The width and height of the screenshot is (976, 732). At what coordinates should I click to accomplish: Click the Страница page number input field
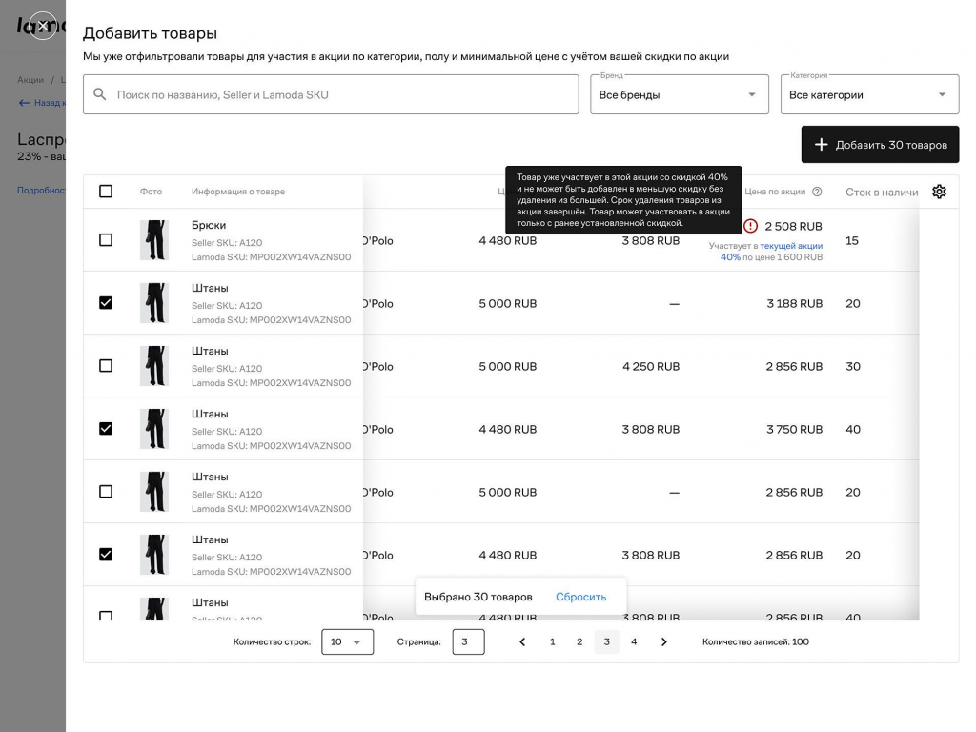[468, 642]
